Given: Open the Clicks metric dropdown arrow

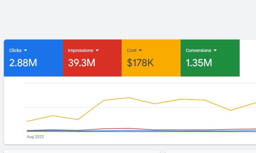Looking at the screenshot, I should pos(25,51).
